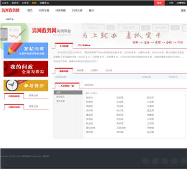Viewport: 187px width, 187px height.
Task: Click the 商务局 unit
Action: [x=119, y=124]
